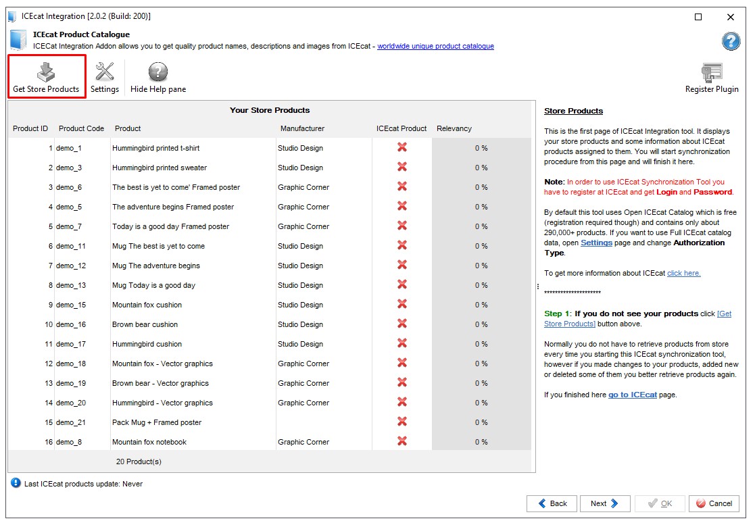
Task: Click the Cancel button
Action: click(714, 503)
